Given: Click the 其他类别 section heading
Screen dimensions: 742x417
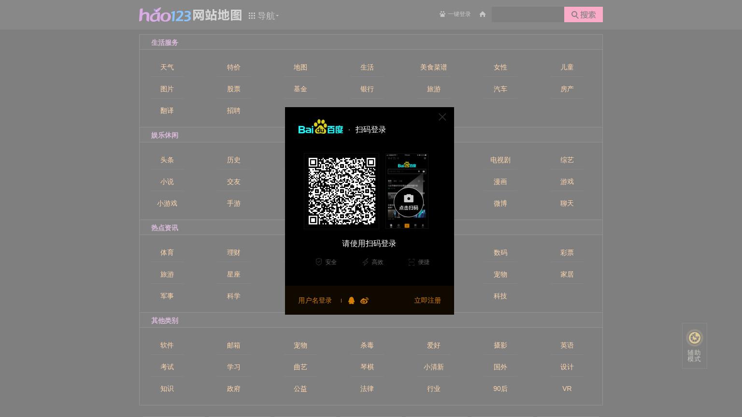Looking at the screenshot, I should (x=165, y=321).
